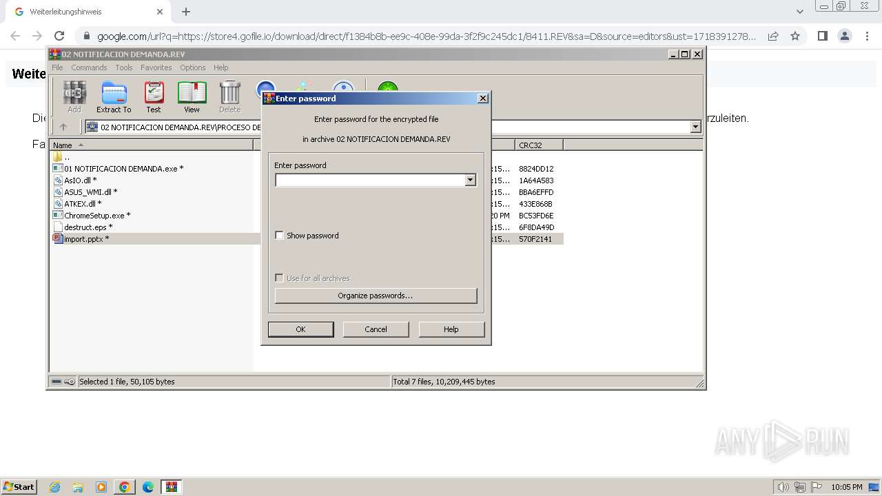This screenshot has height=496, width=882.
Task: Open Windows Explorer from the taskbar
Action: point(78,487)
